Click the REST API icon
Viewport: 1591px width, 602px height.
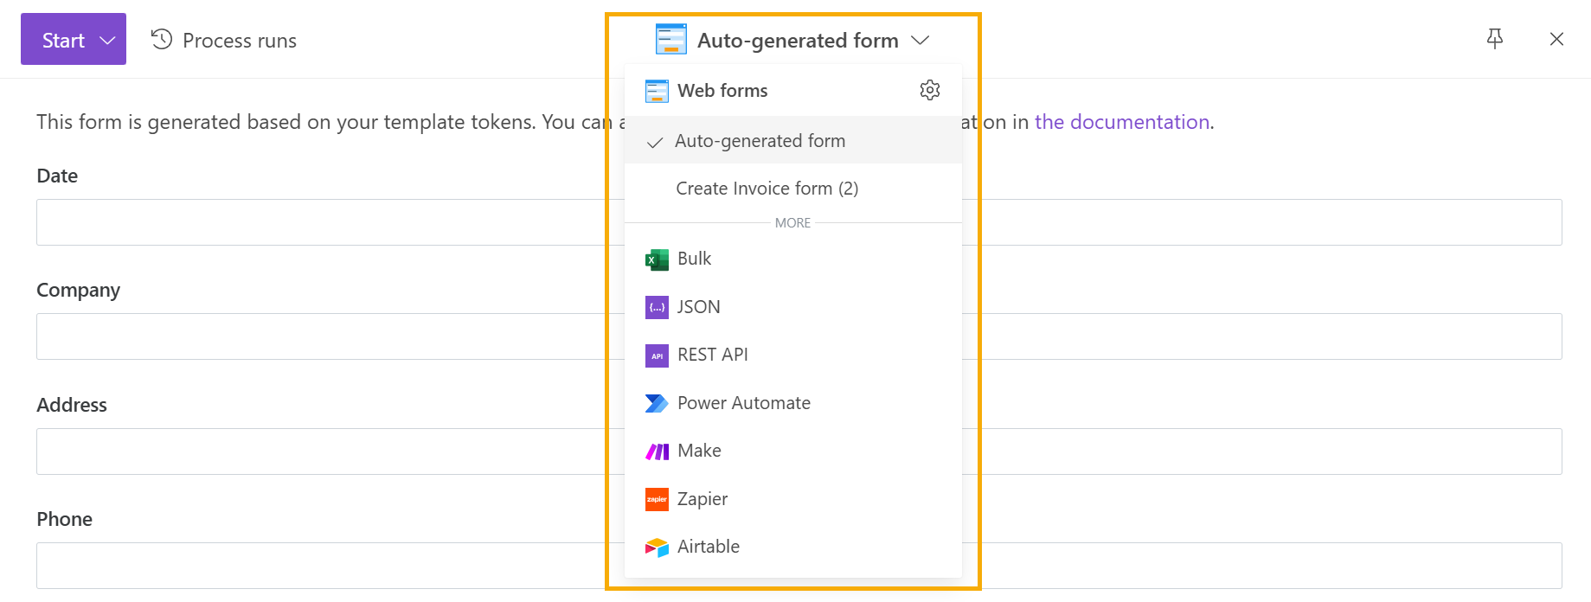pos(657,355)
